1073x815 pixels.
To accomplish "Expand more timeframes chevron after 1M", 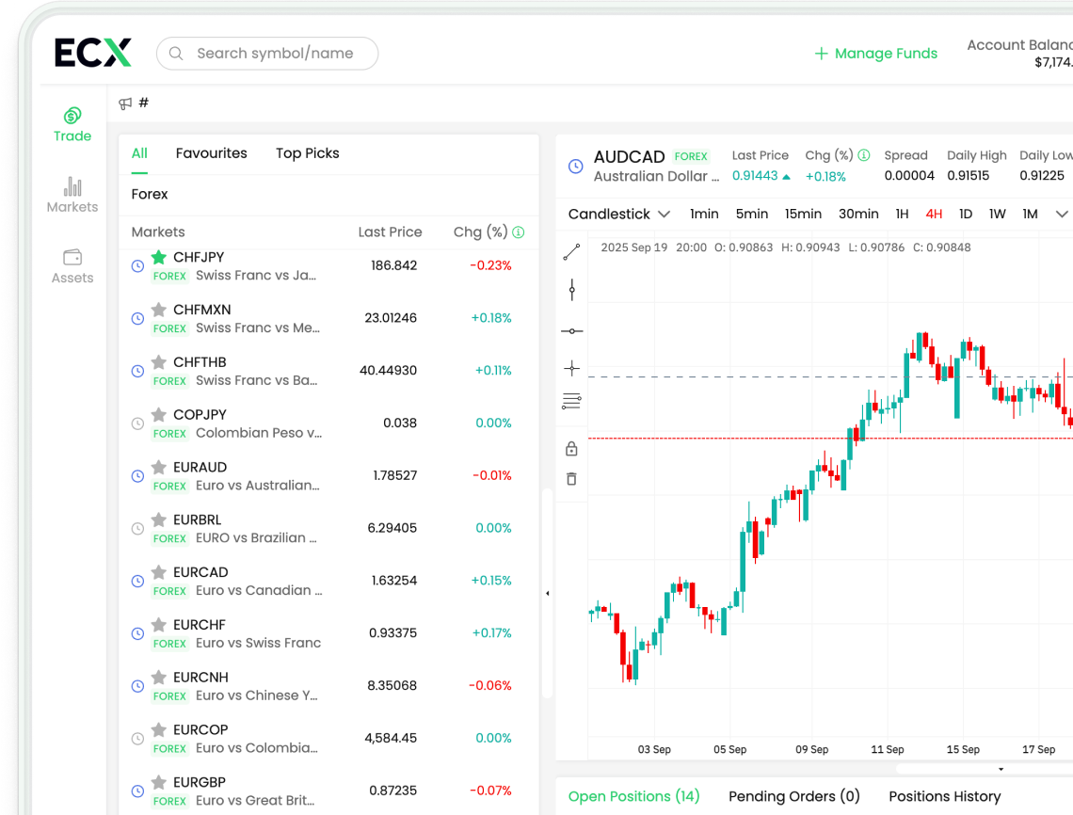I will click(1061, 214).
